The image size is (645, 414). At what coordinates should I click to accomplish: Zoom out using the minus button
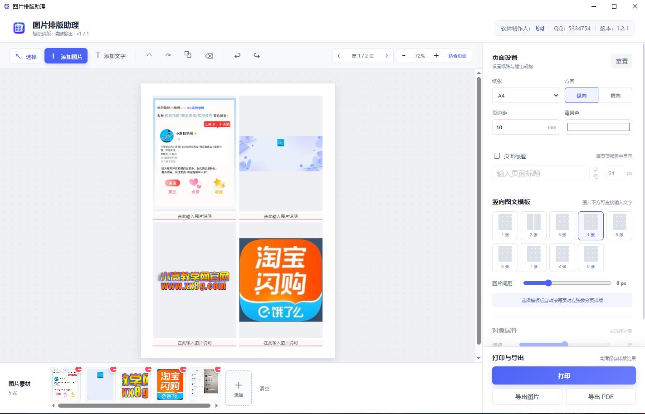[404, 56]
